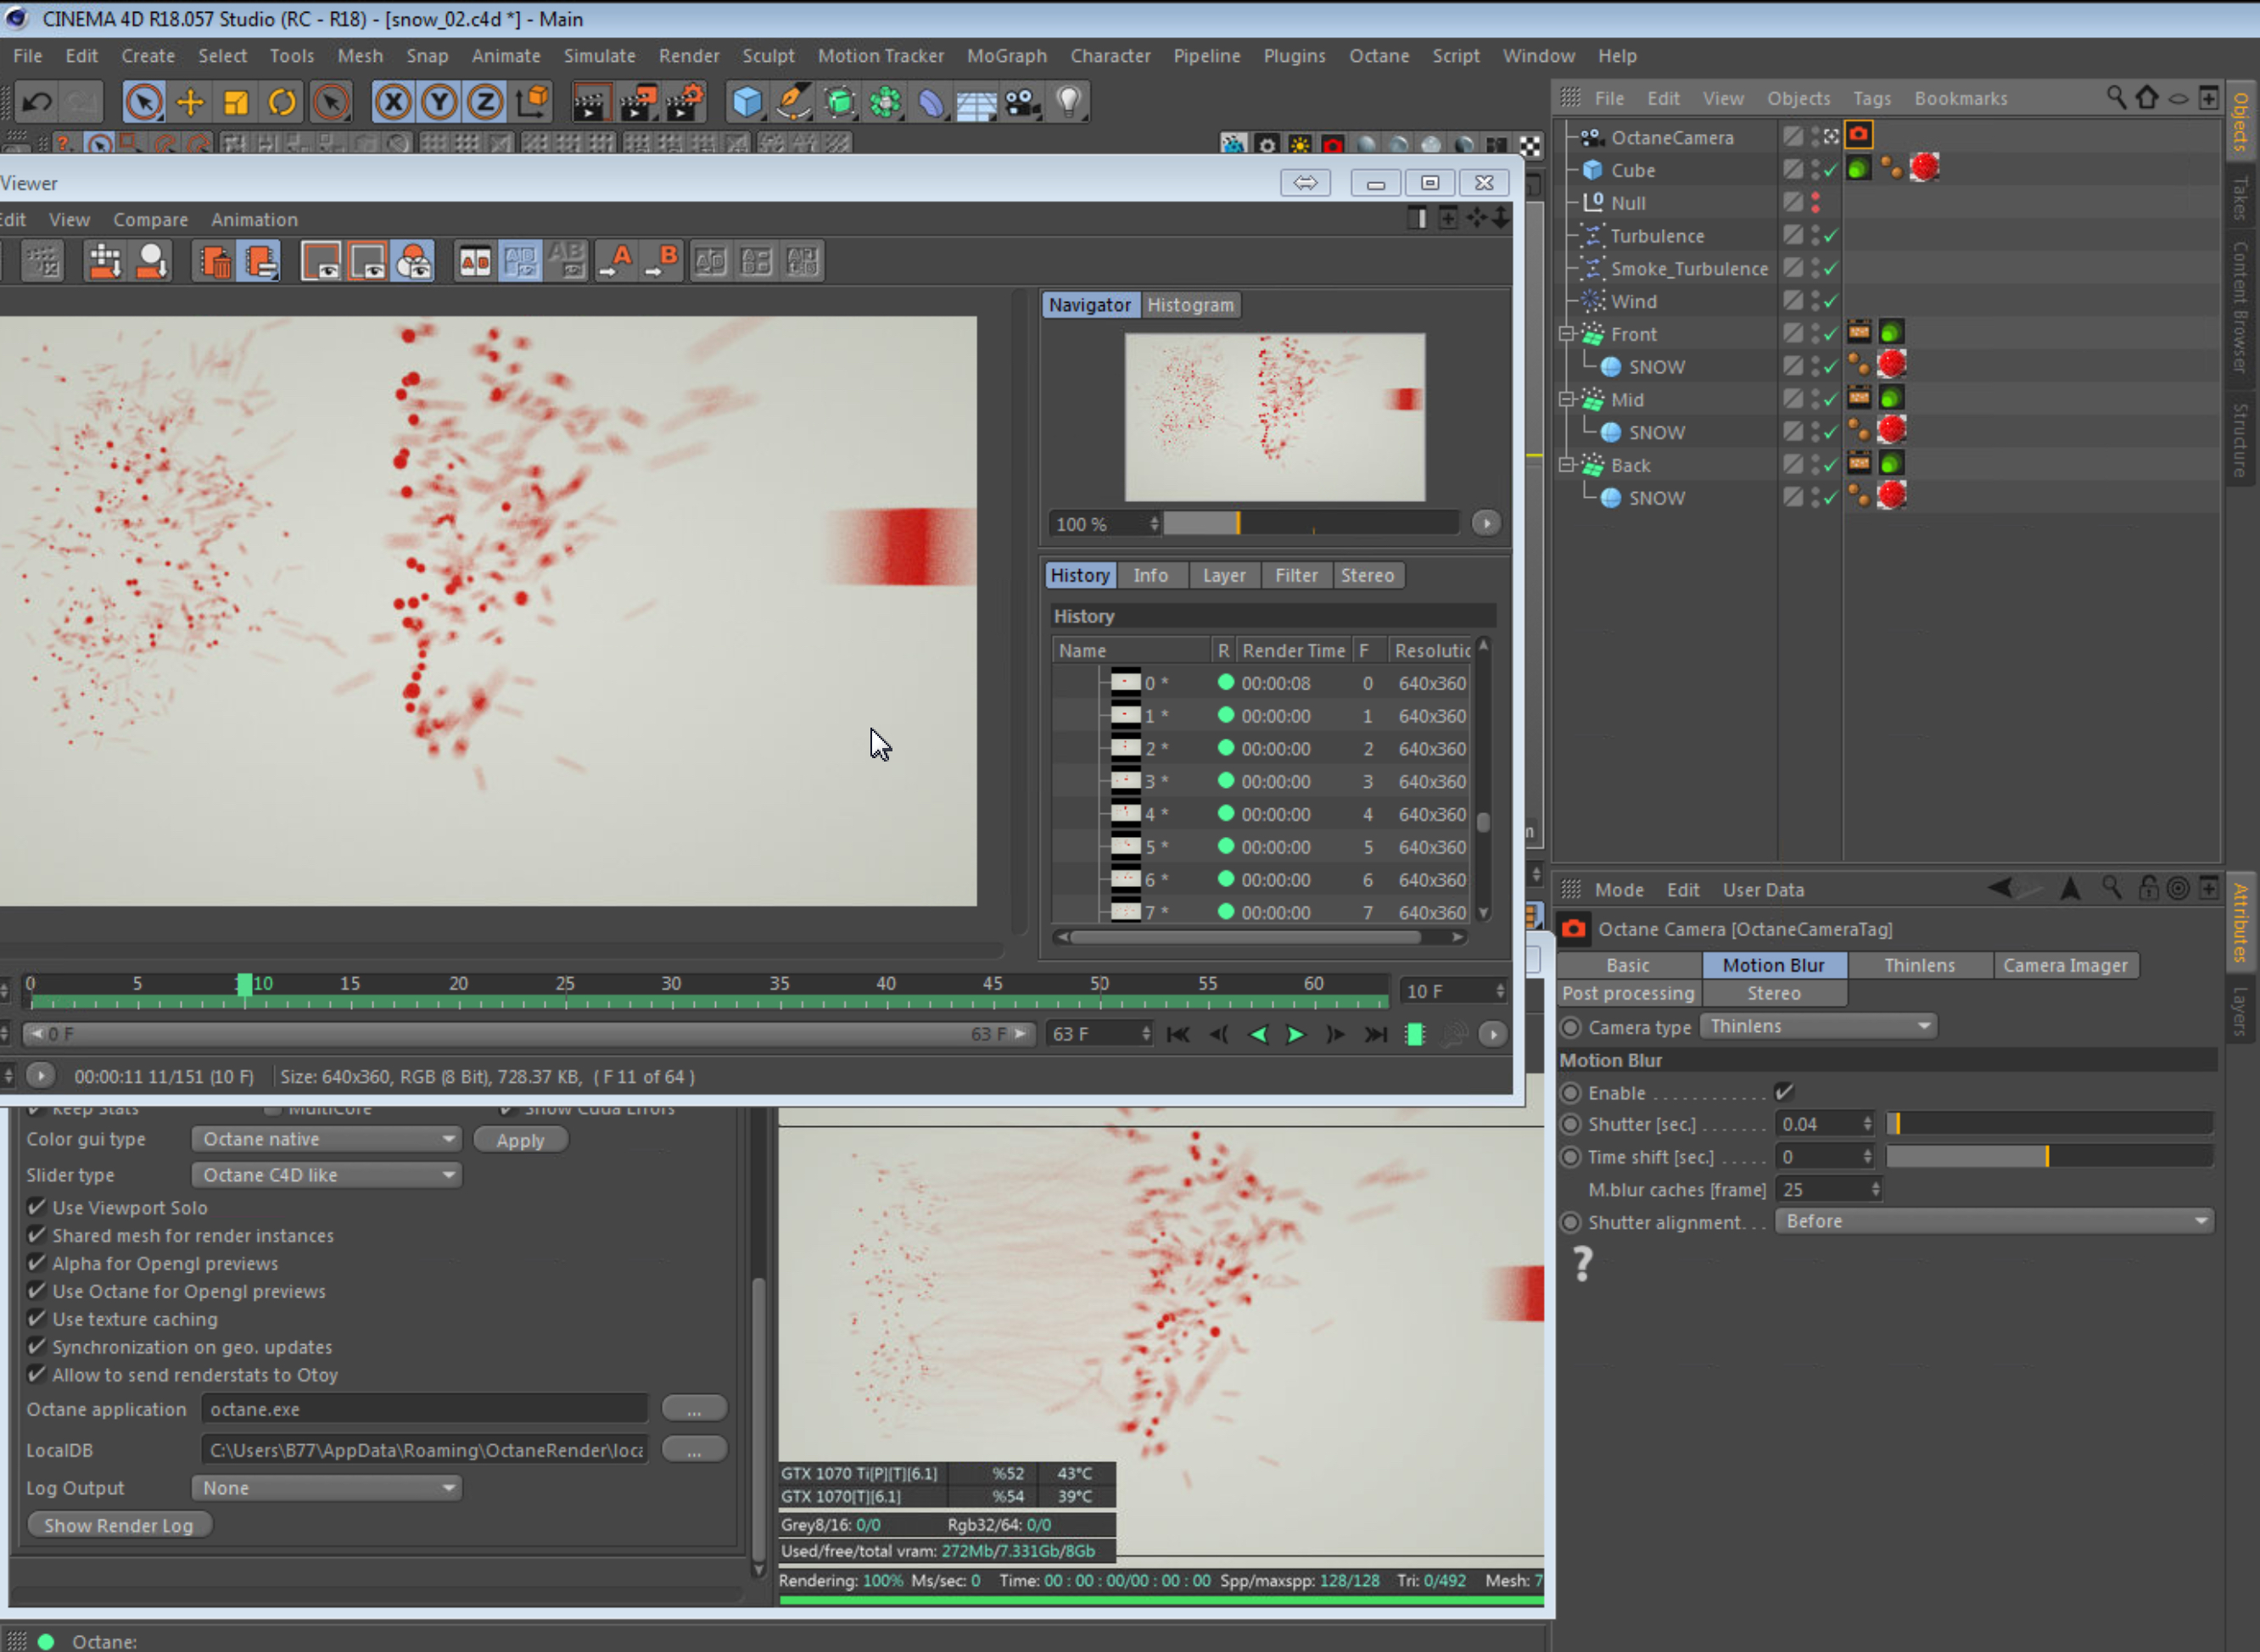Uncheck Use Viewport Solo checkbox
2260x1652 pixels.
[x=37, y=1207]
